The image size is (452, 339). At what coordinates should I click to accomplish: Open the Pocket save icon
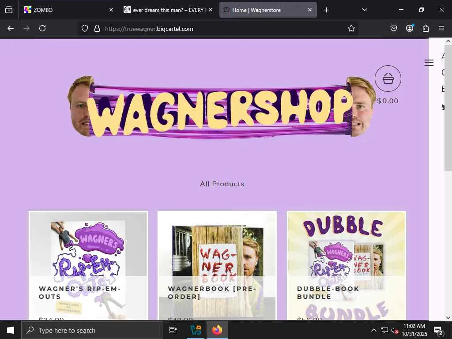click(393, 29)
